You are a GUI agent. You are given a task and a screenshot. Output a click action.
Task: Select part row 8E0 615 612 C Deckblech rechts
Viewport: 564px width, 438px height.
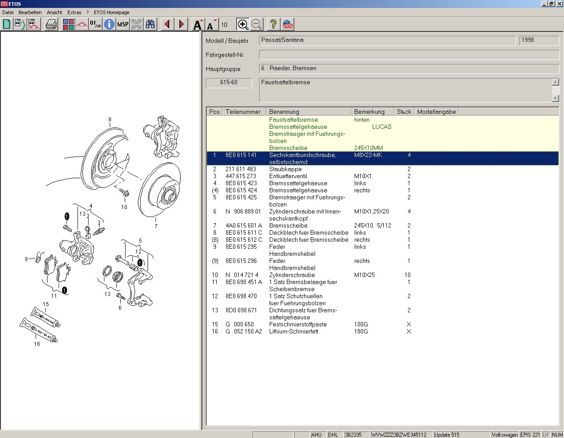pyautogui.click(x=382, y=240)
